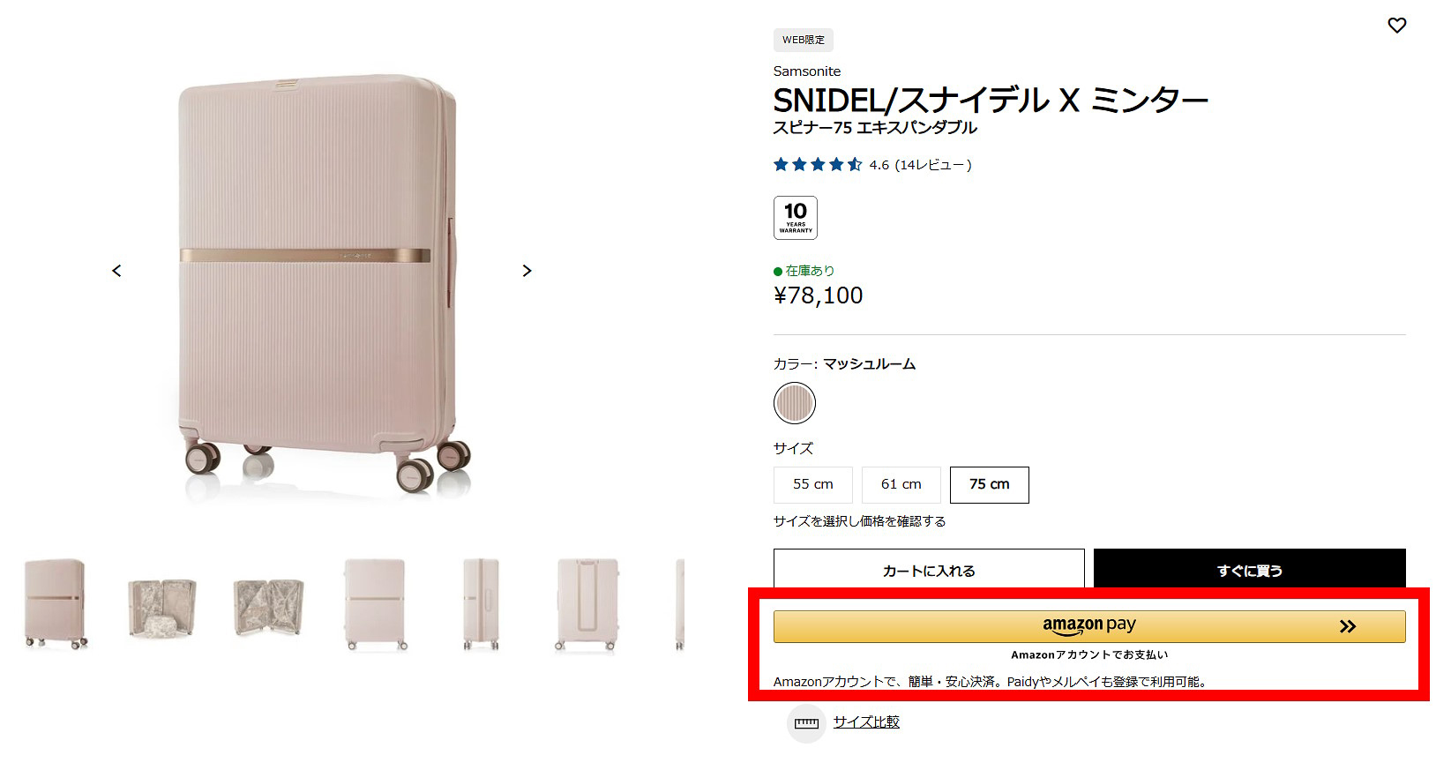The image size is (1451, 770).
Task: Click the 10 Years Warranty badge
Action: [795, 217]
